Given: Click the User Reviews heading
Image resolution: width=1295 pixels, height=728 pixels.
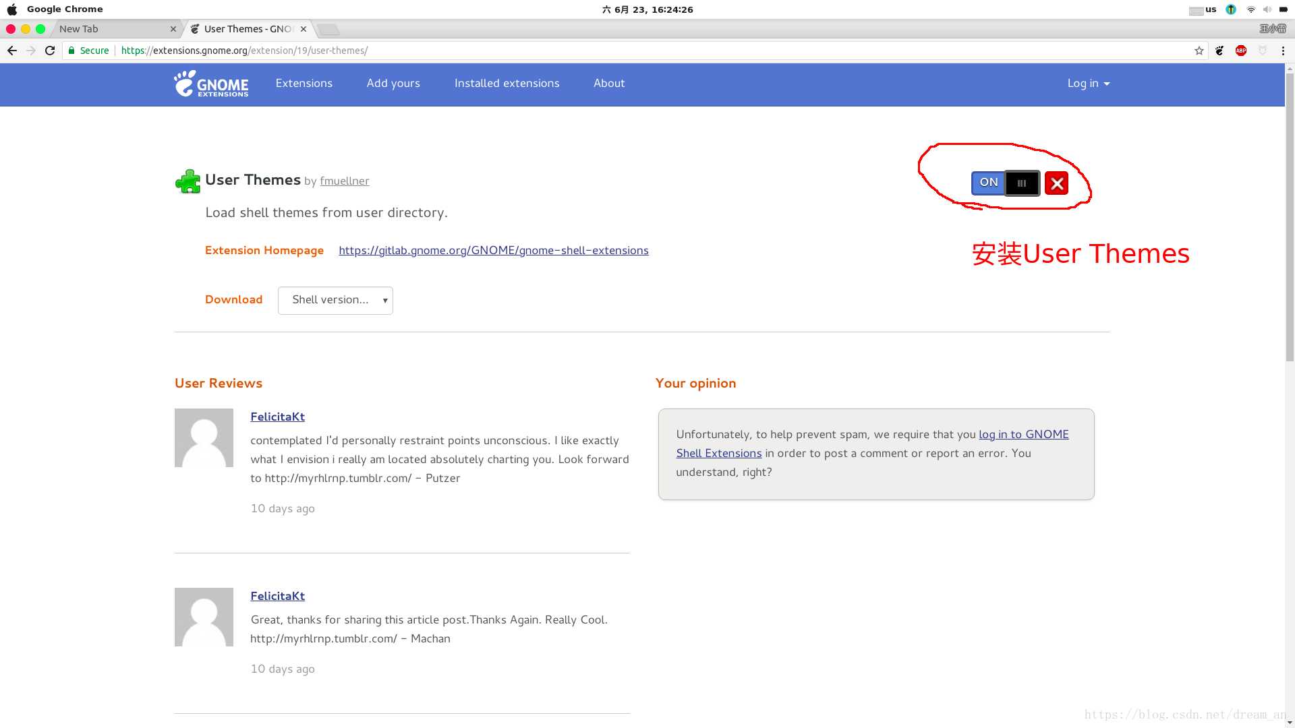Looking at the screenshot, I should pyautogui.click(x=219, y=384).
